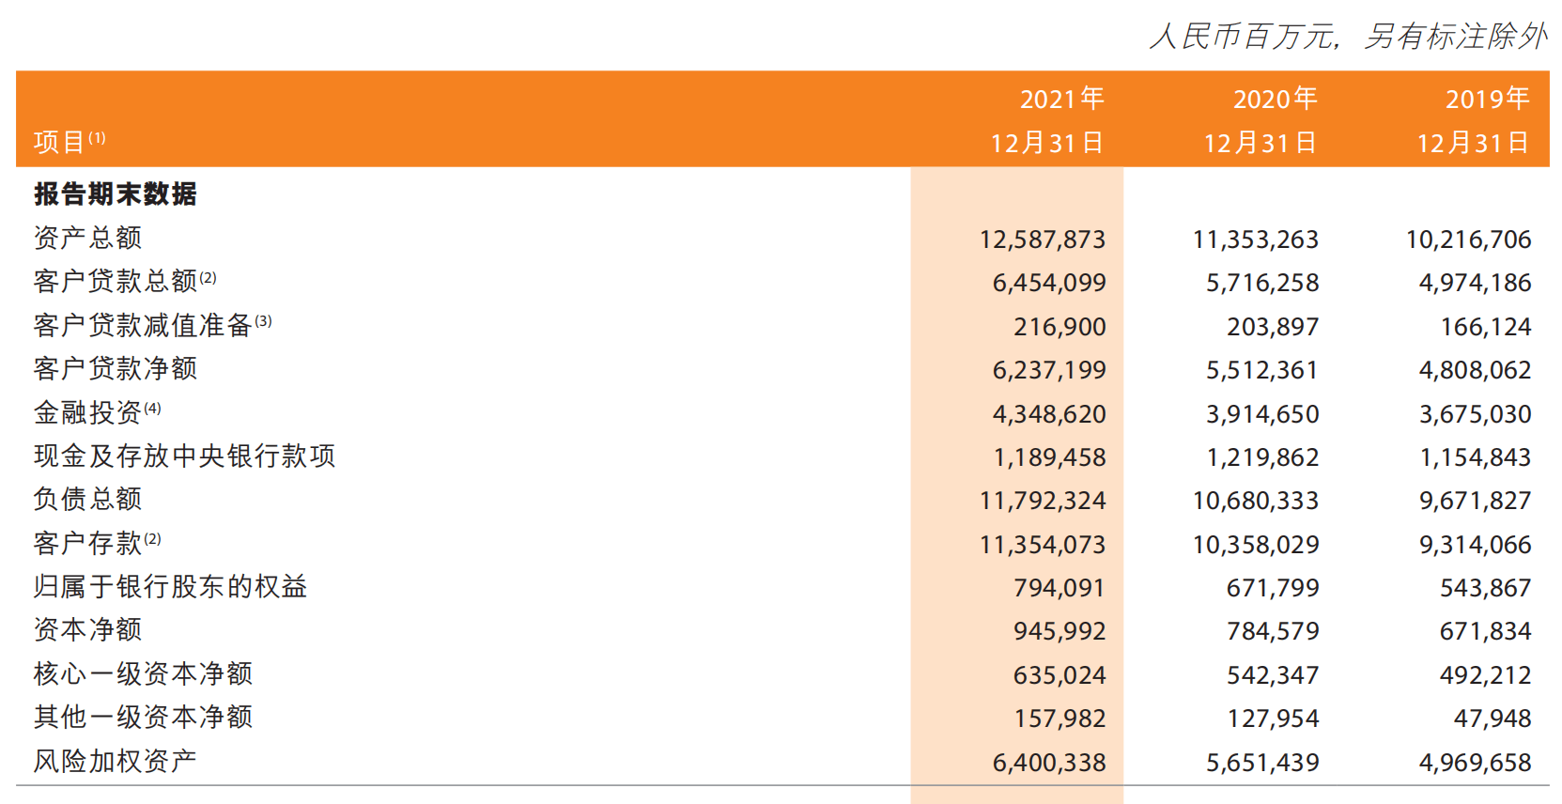Select the 客户贷款减值准备 row label
The image size is (1562, 804).
[153, 325]
